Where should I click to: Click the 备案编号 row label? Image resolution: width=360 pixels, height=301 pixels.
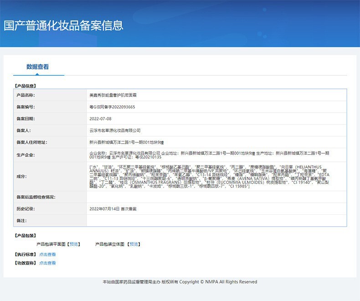pyautogui.click(x=26, y=107)
